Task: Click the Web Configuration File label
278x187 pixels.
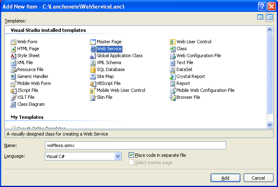Action: pyautogui.click(x=199, y=56)
